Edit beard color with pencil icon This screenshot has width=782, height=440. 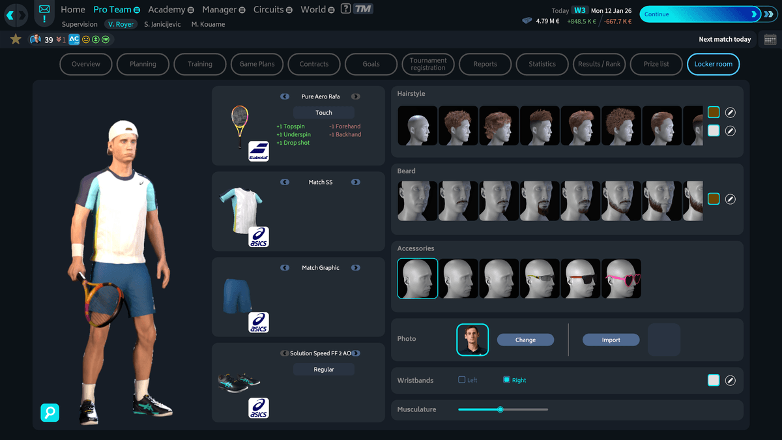coord(730,199)
